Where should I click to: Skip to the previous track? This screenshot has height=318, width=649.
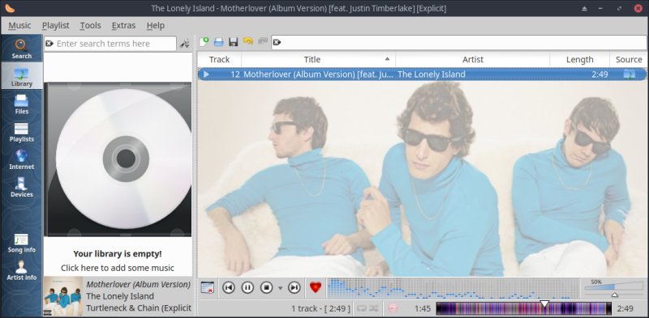[229, 287]
